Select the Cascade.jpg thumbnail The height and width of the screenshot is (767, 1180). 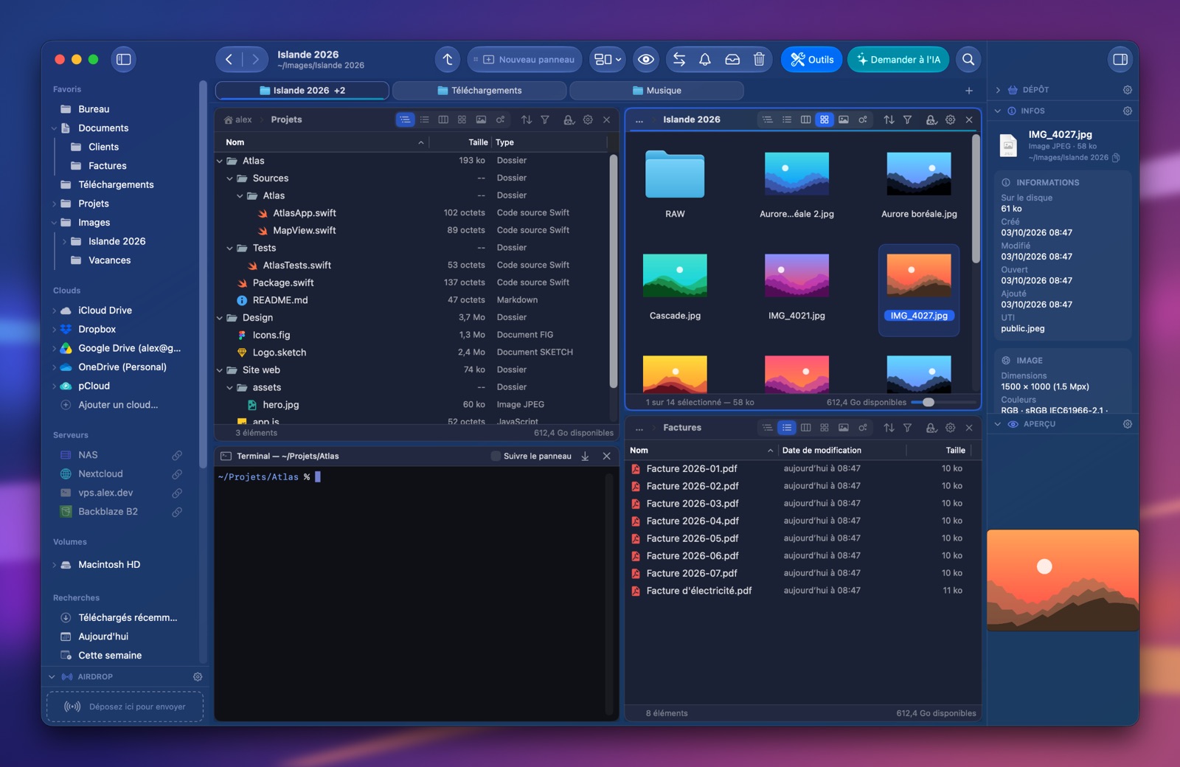pos(675,276)
